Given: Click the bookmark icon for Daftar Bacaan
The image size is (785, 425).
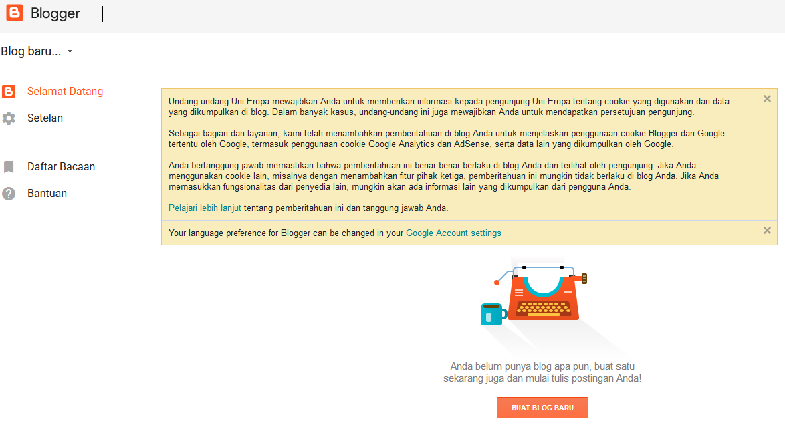Looking at the screenshot, I should tap(9, 166).
